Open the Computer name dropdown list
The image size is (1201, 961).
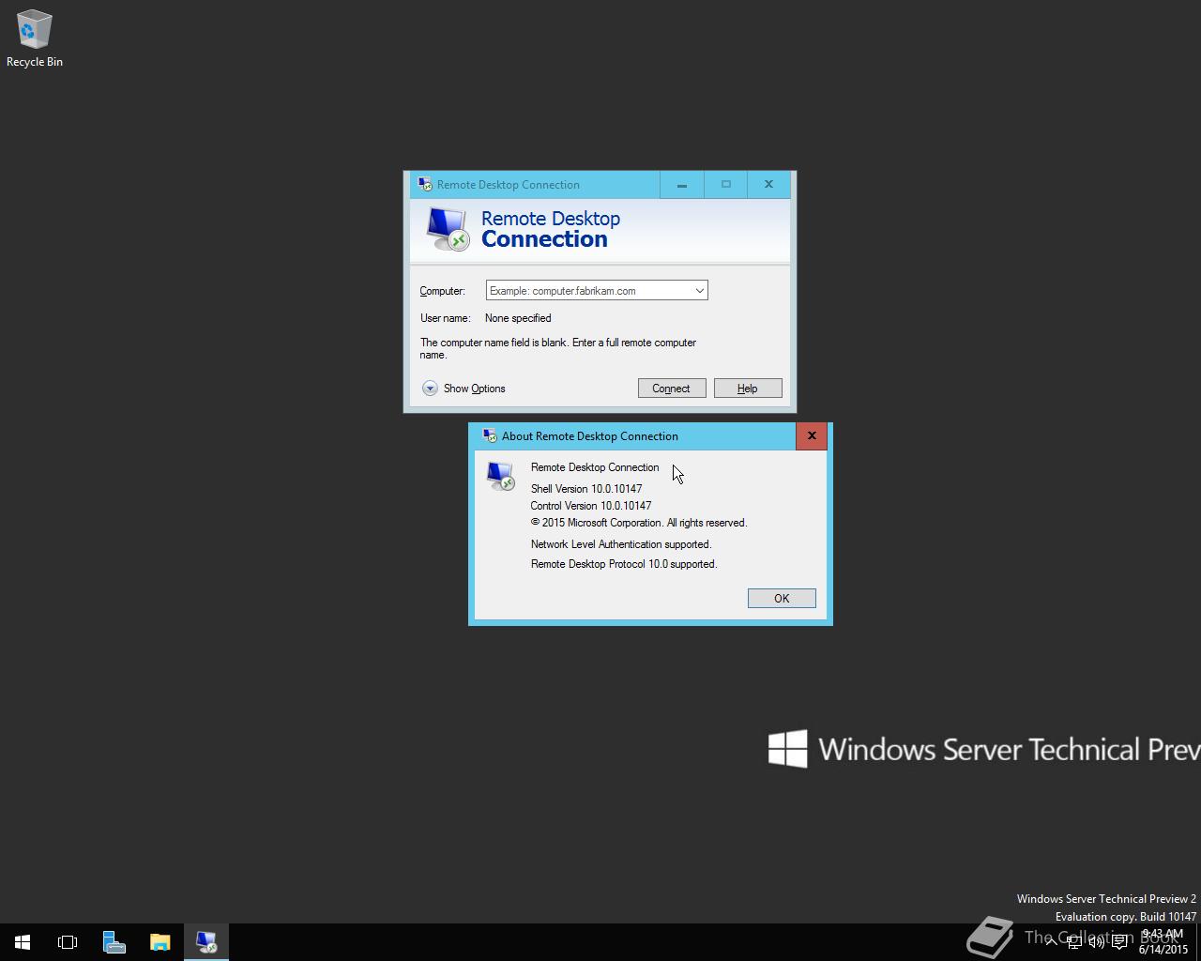tap(699, 291)
